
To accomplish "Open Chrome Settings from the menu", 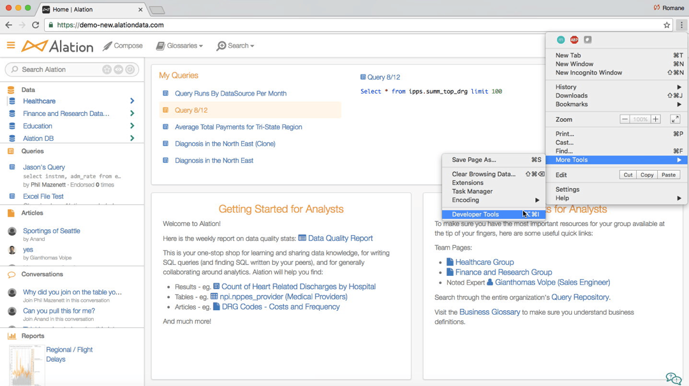I will (x=617, y=189).
